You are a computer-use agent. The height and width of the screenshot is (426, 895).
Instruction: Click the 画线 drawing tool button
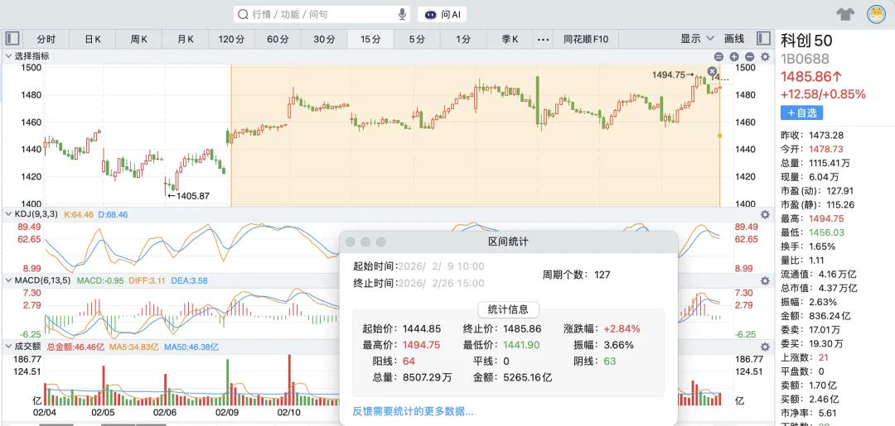pyautogui.click(x=734, y=39)
